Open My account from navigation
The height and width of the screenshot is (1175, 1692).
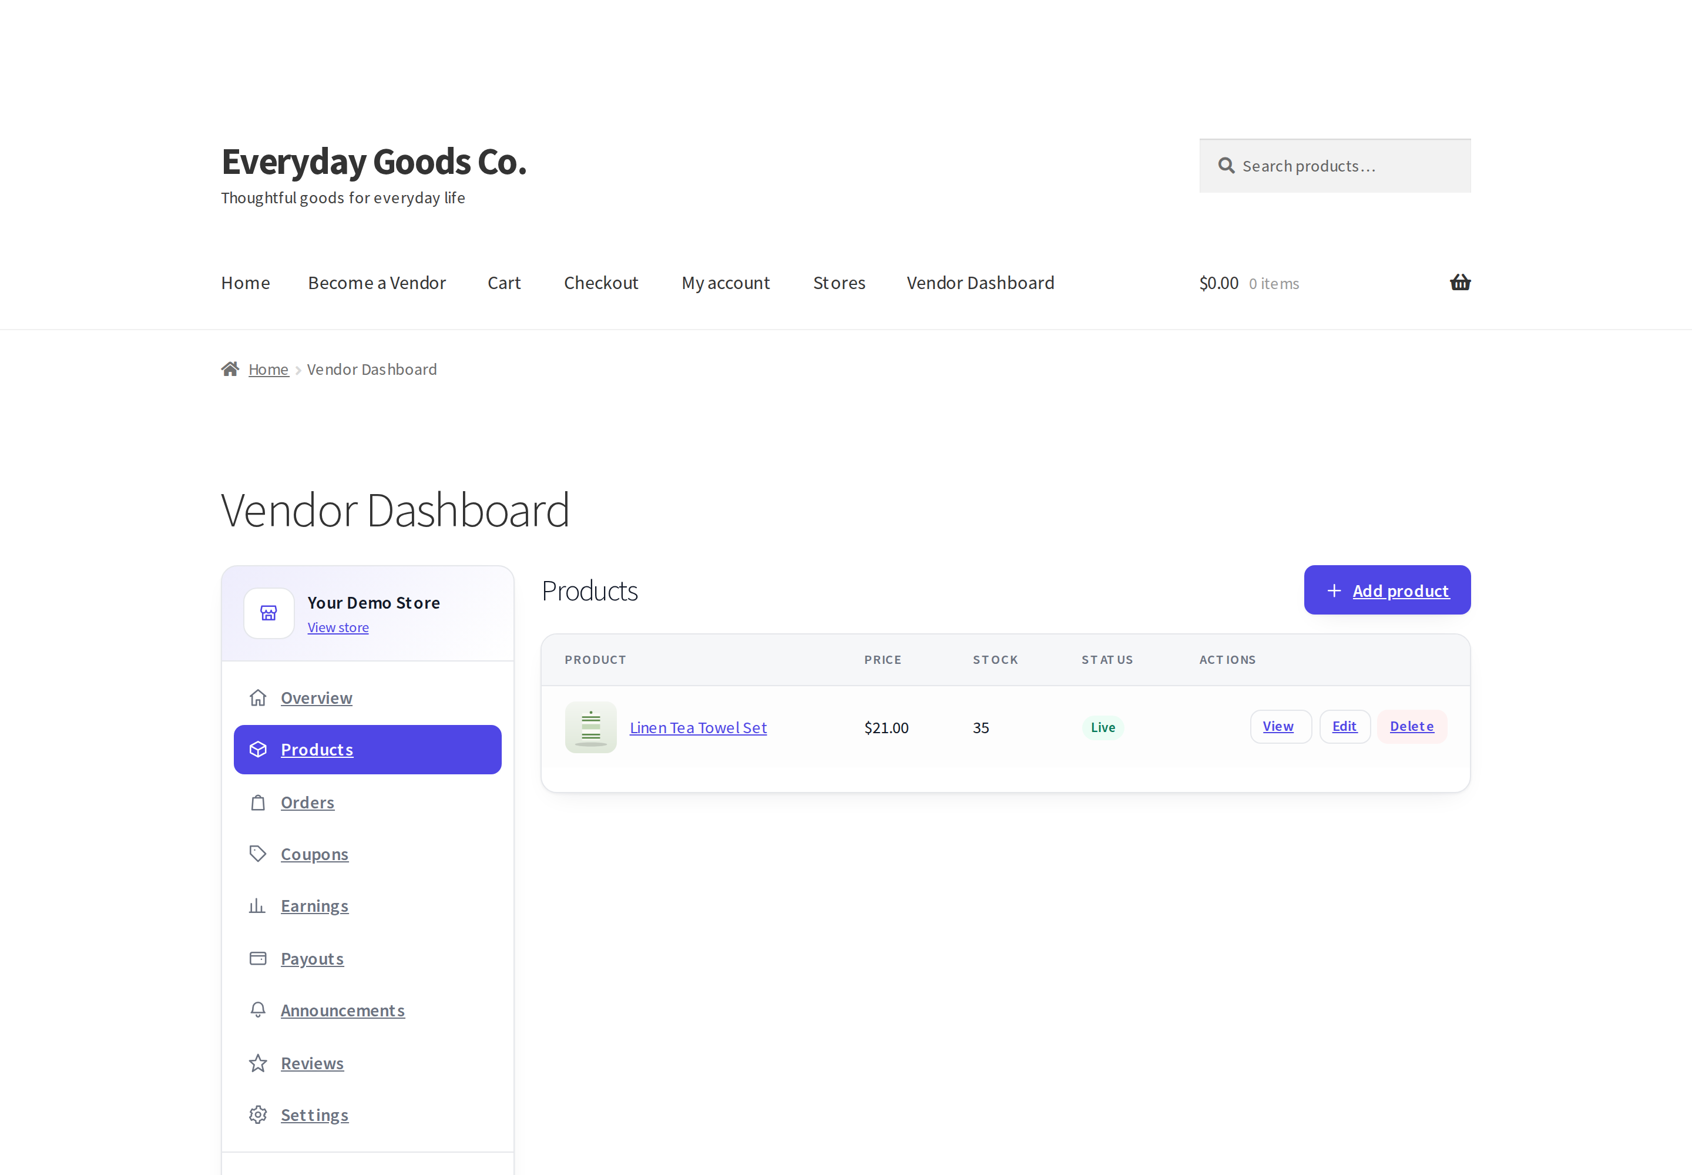pyautogui.click(x=726, y=283)
